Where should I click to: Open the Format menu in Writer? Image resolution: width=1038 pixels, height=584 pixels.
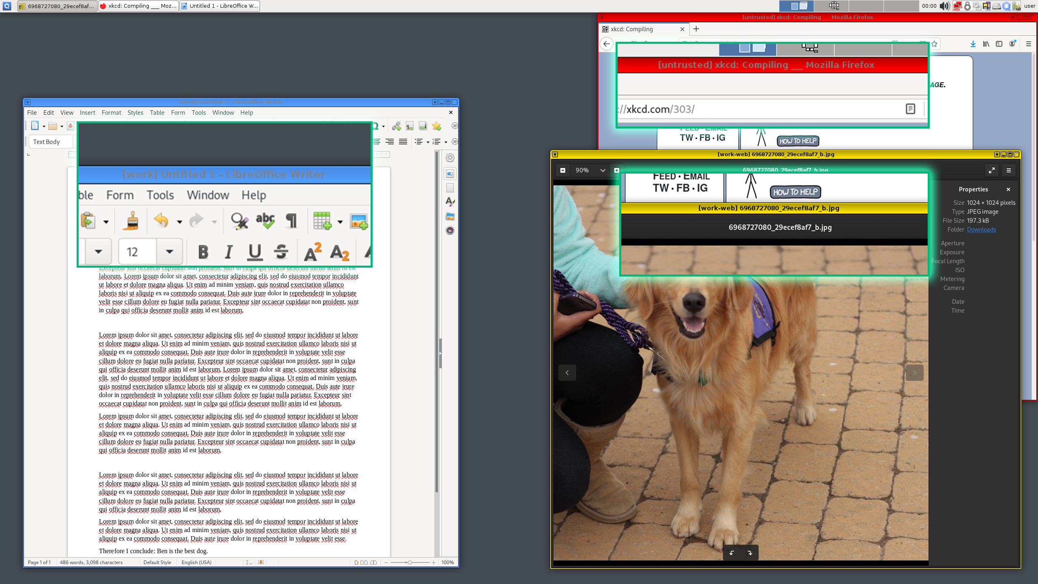click(x=111, y=113)
